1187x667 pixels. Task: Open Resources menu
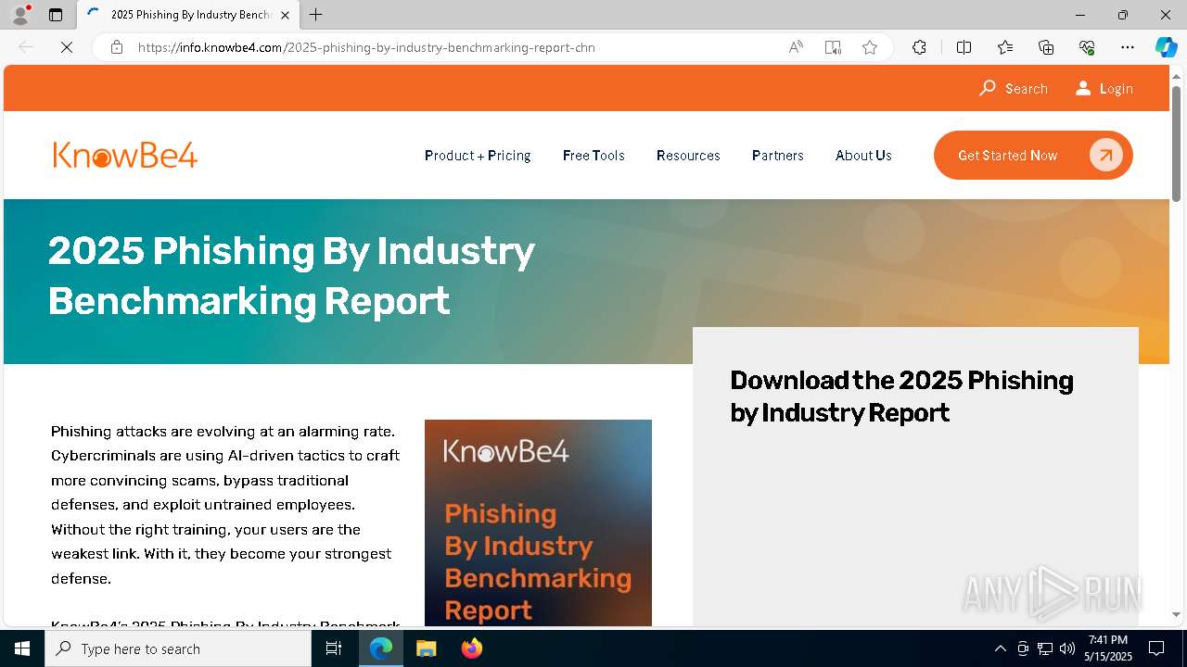(688, 156)
